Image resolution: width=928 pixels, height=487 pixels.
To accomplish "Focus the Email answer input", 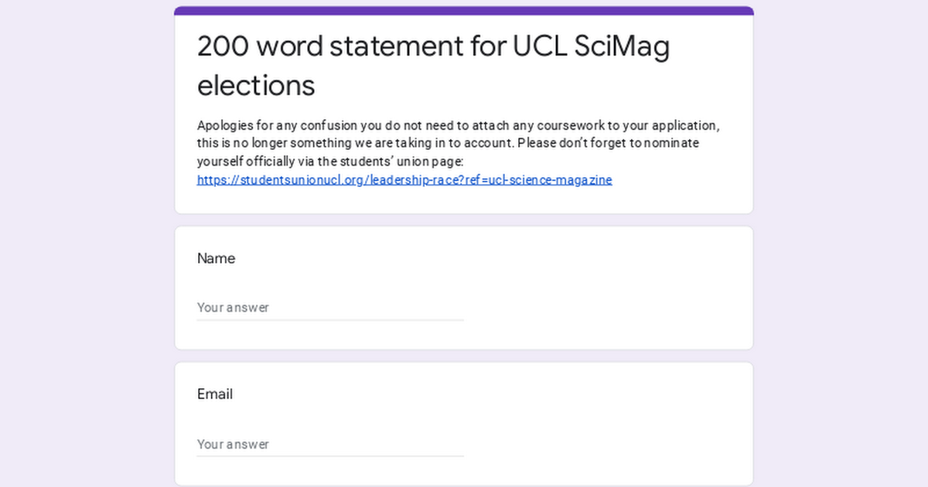I will tap(330, 444).
